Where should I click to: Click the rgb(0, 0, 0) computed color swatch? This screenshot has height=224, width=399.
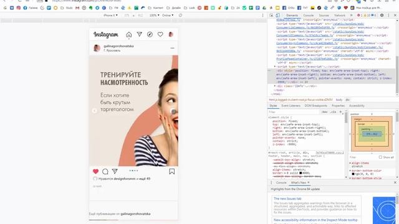[x=353, y=174]
